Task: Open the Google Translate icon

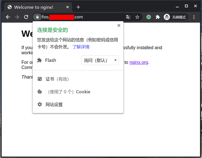Action: [x=128, y=17]
